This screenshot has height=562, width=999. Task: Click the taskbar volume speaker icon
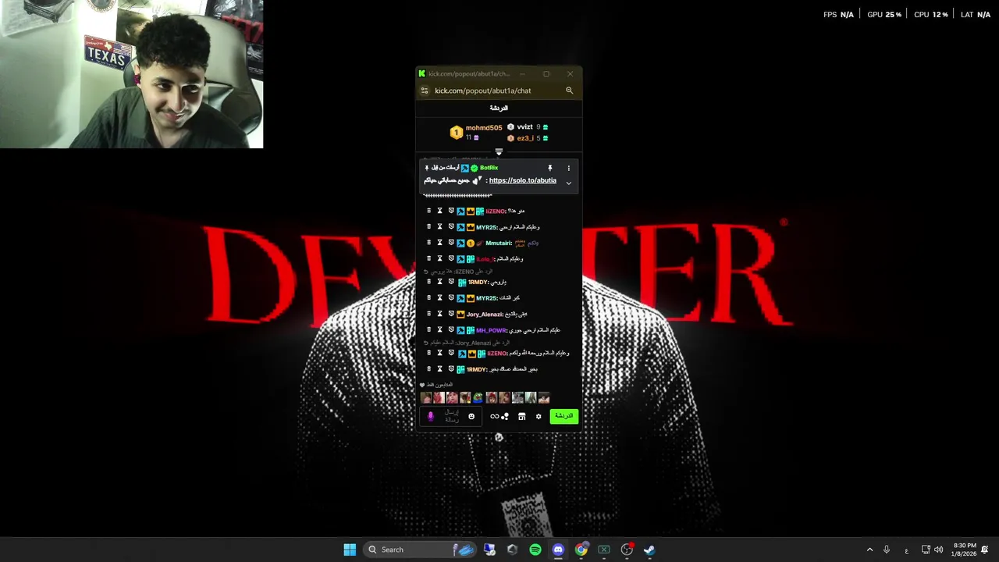[938, 550]
